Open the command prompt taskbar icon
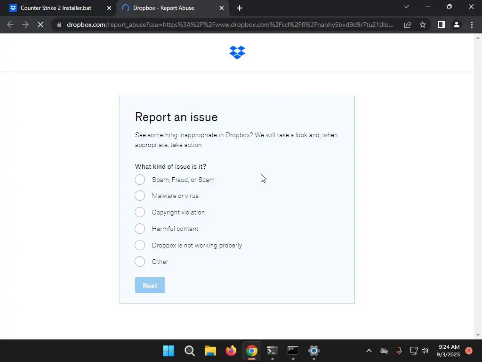The width and height of the screenshot is (482, 362). click(293, 351)
